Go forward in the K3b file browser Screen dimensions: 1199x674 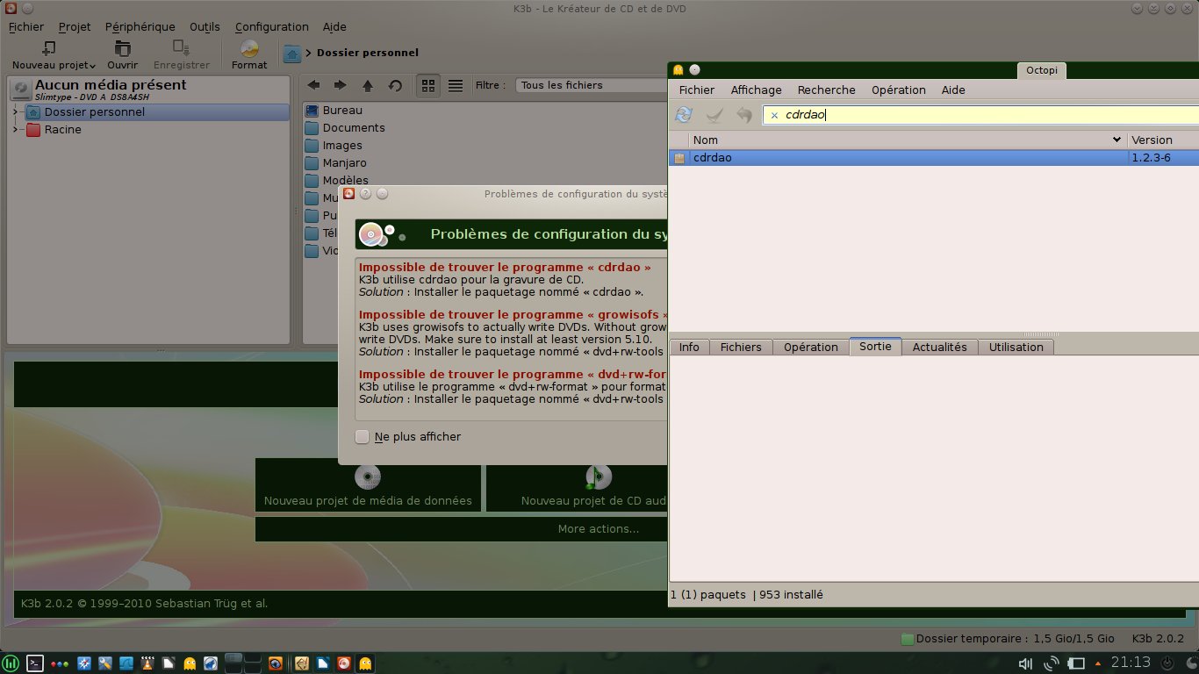pos(340,85)
